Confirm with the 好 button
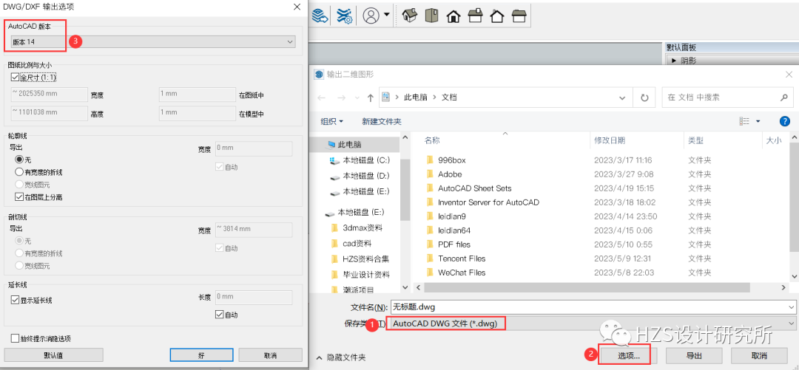799x370 pixels. [x=202, y=355]
